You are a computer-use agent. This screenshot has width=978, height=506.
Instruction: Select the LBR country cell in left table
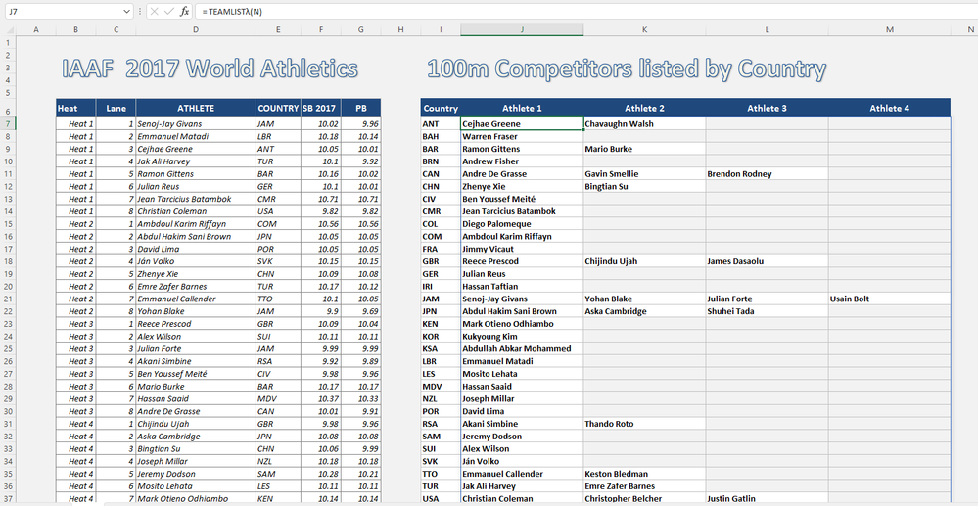pyautogui.click(x=278, y=136)
